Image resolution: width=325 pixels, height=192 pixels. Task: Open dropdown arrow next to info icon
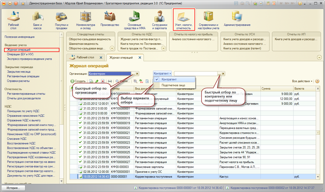[305, 4]
